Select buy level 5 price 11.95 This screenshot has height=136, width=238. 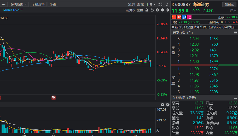coord(194,92)
